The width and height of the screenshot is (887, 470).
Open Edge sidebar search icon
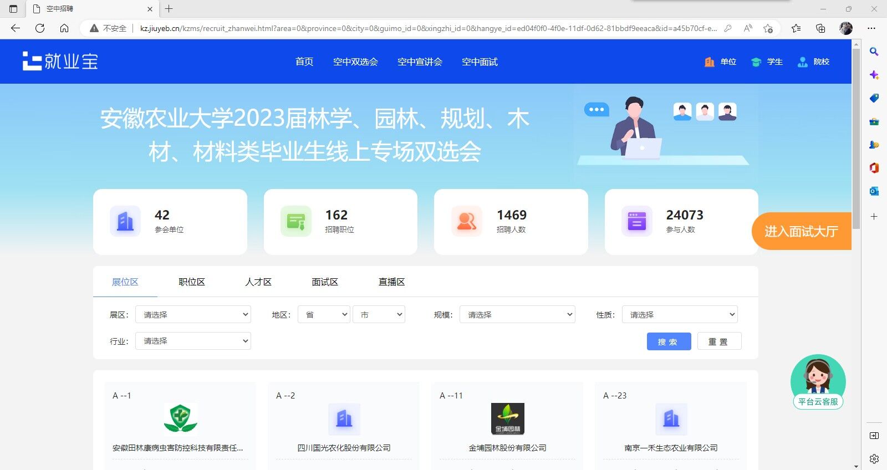click(x=874, y=52)
